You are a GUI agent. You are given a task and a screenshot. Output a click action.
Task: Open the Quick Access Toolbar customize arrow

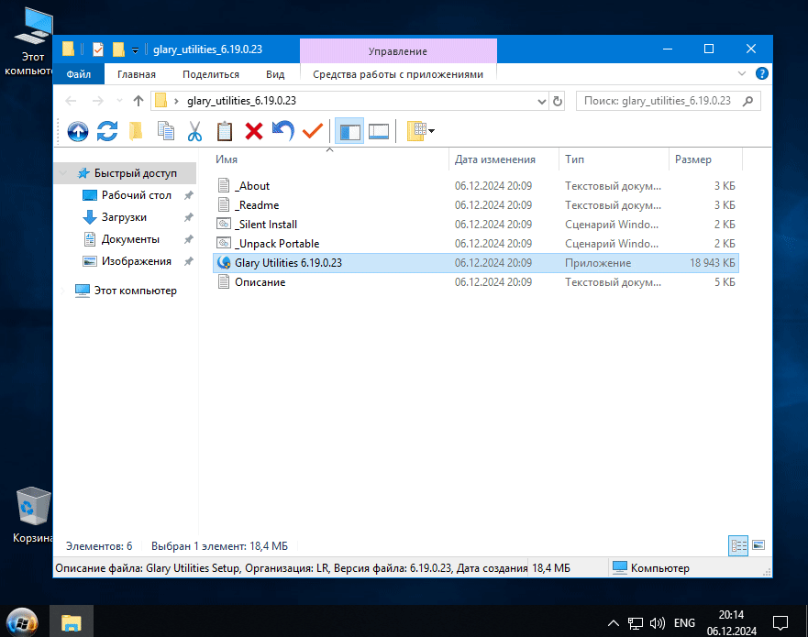pos(135,49)
